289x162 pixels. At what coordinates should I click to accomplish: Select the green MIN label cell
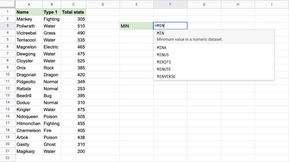pyautogui.click(x=136, y=26)
